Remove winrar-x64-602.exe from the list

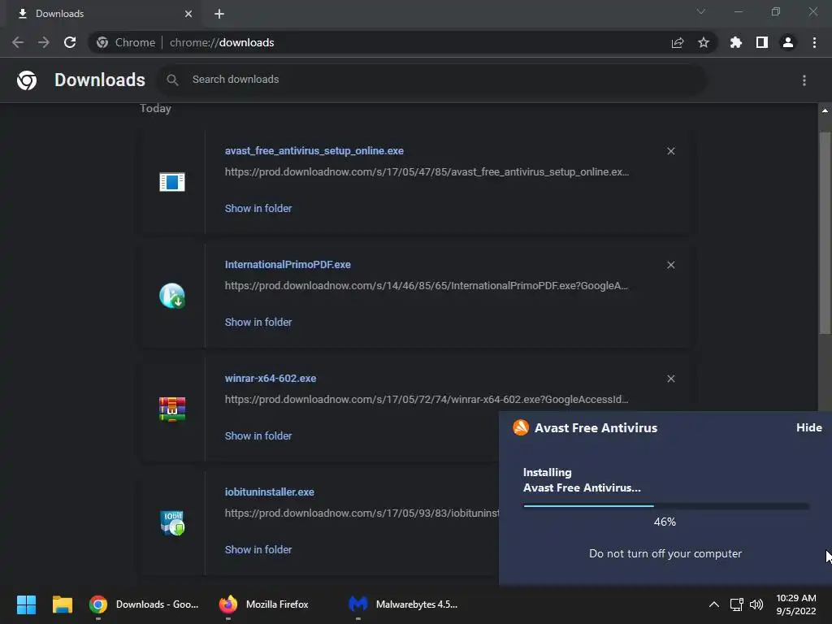coord(670,379)
